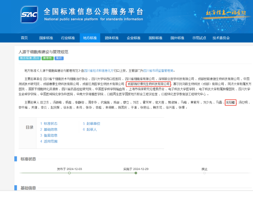Screen dimensions: 253x198
Task: Open the 国家标准 navigation item
Action: tap(46, 38)
